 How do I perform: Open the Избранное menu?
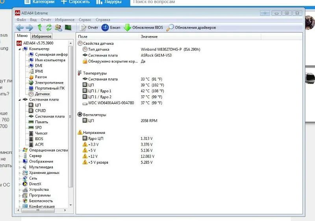tap(65, 20)
